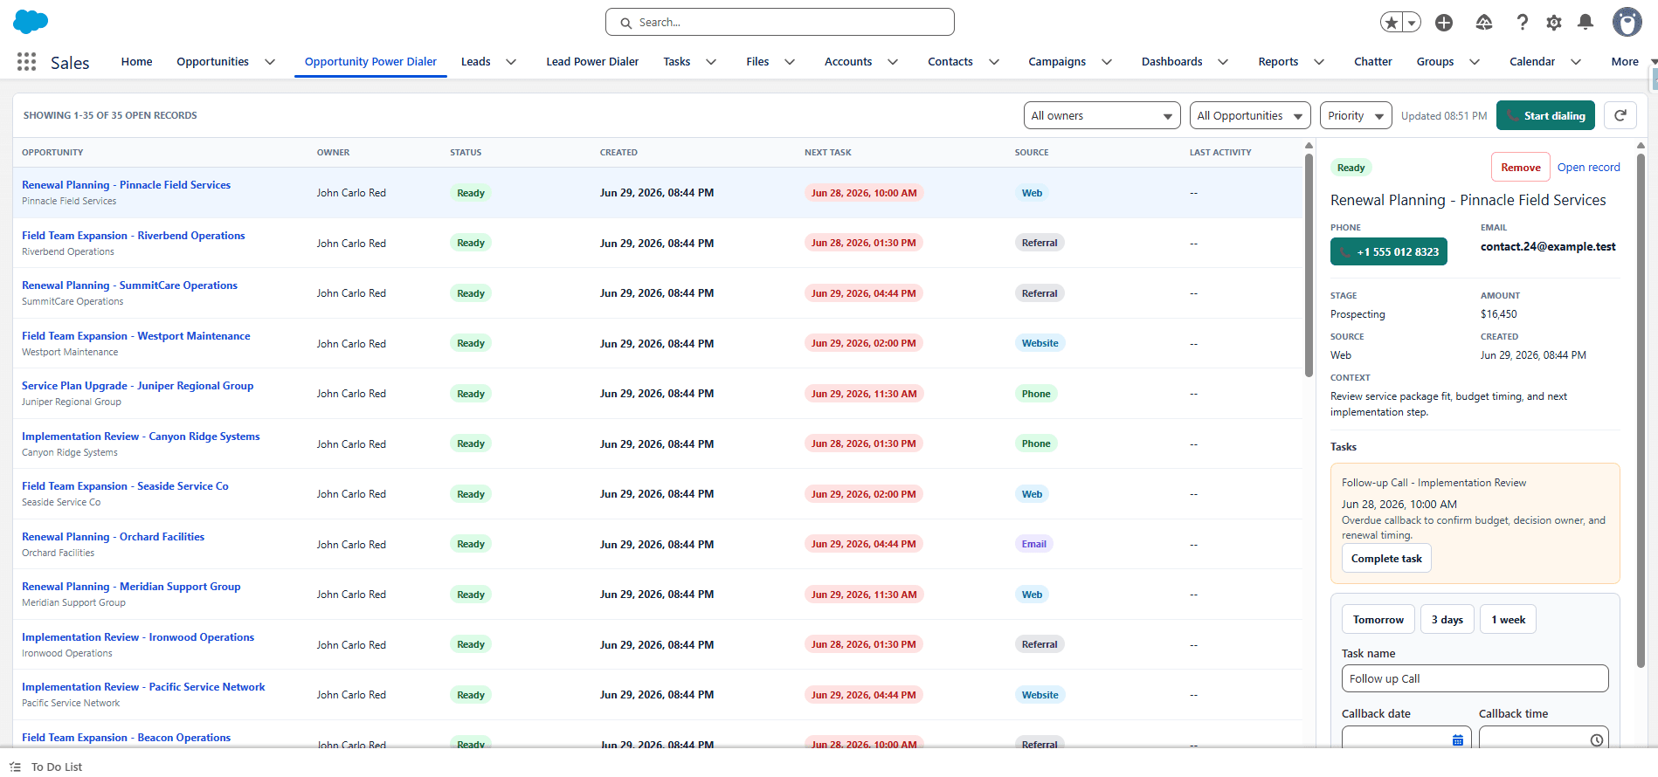Click the Callback date input field
The image size is (1658, 777).
click(x=1406, y=739)
